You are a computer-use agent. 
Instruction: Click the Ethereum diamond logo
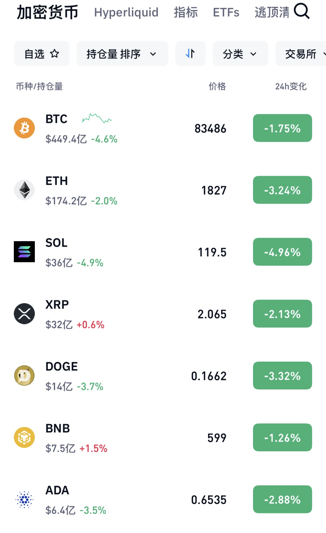tap(24, 190)
